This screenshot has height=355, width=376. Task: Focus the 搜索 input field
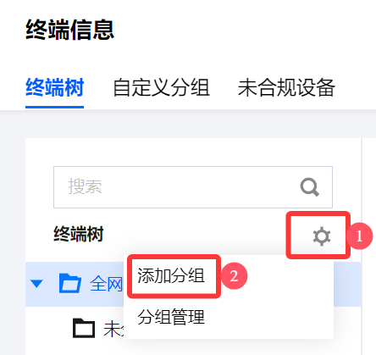tap(193, 187)
